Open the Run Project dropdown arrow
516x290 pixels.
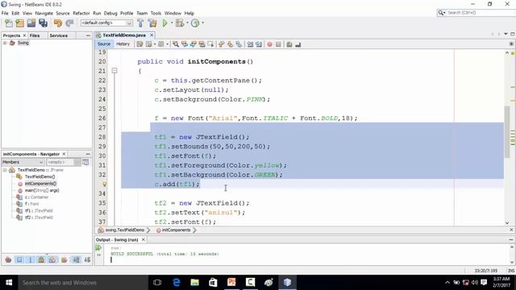click(172, 23)
